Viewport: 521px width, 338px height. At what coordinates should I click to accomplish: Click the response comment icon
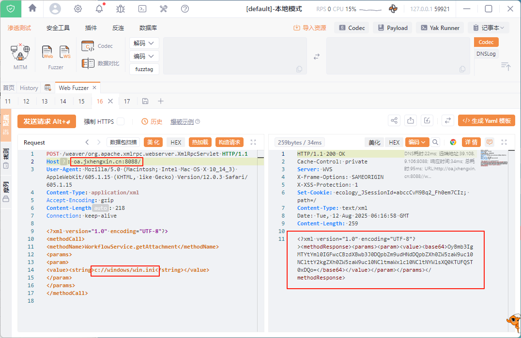pos(490,142)
